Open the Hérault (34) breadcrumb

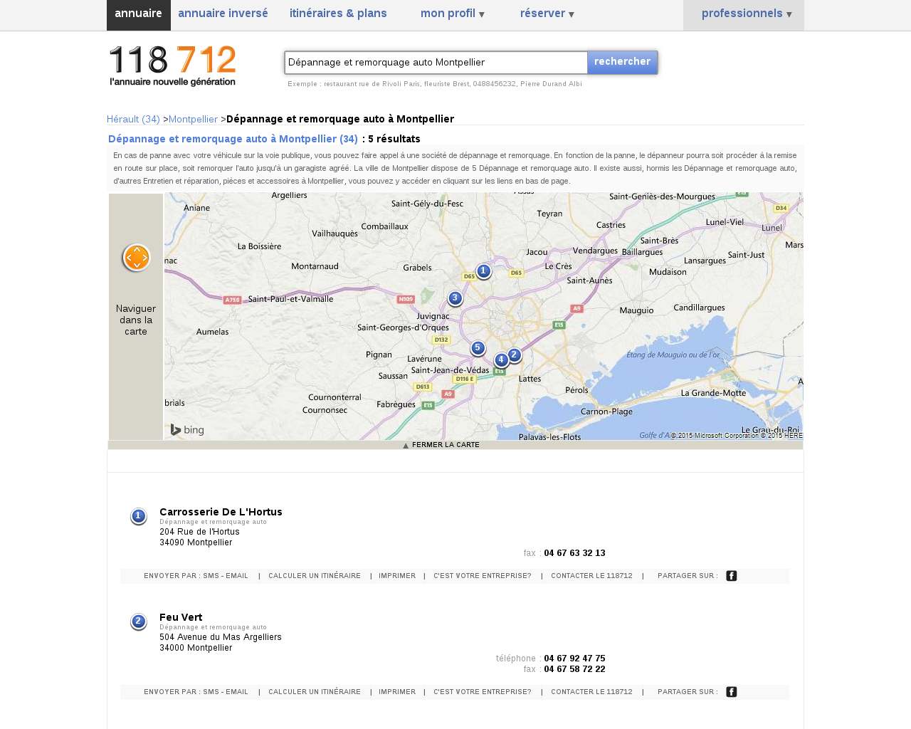point(133,119)
